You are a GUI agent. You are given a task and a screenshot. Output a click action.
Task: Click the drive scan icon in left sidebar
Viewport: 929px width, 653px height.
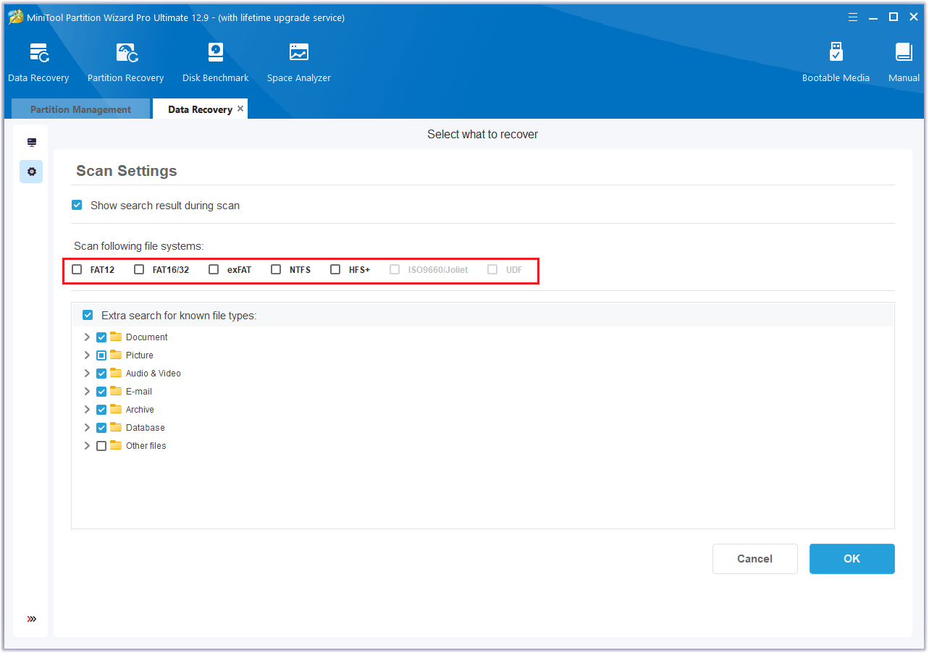point(32,143)
